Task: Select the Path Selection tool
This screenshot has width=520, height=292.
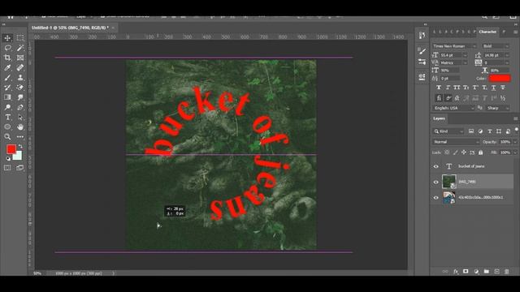Action: point(20,117)
